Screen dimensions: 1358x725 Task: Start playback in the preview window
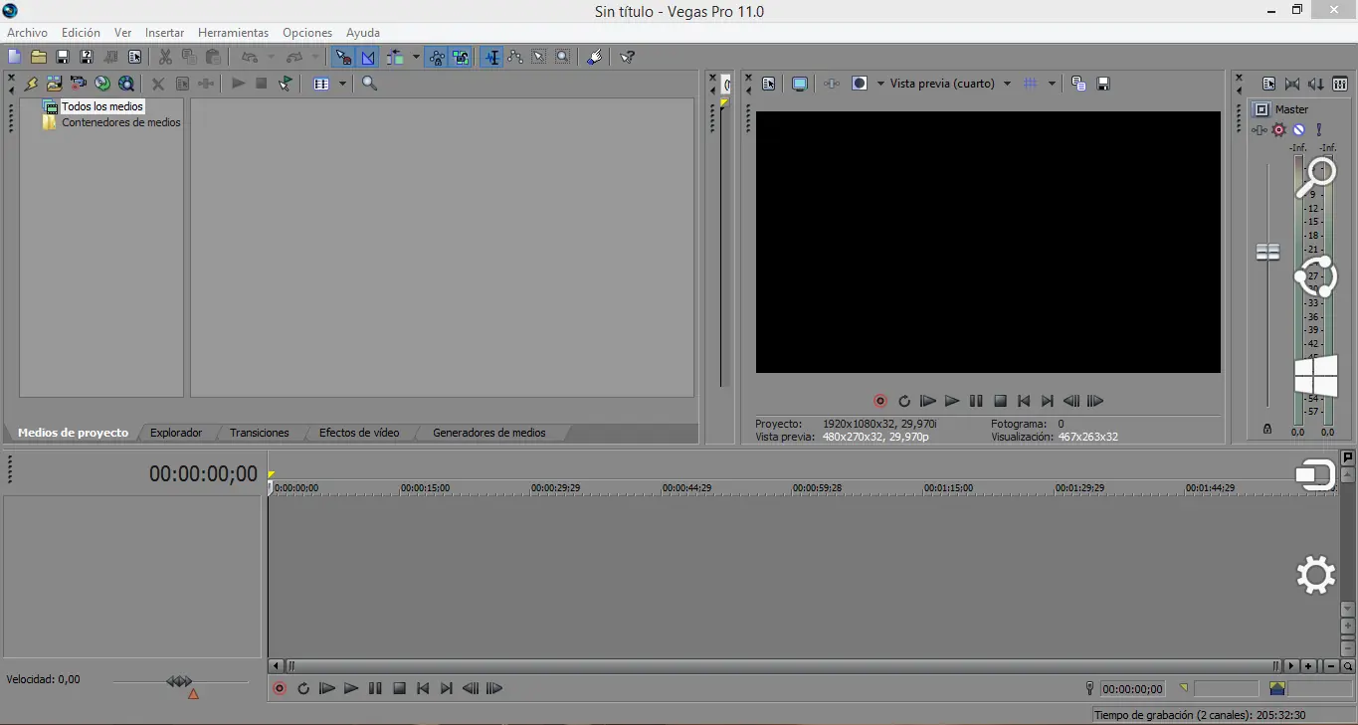[952, 401]
